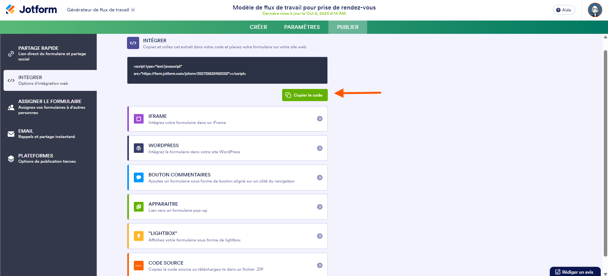This screenshot has height=276, width=608.
Task: Click the Assigner le formulaire people icon
Action: coord(11,107)
